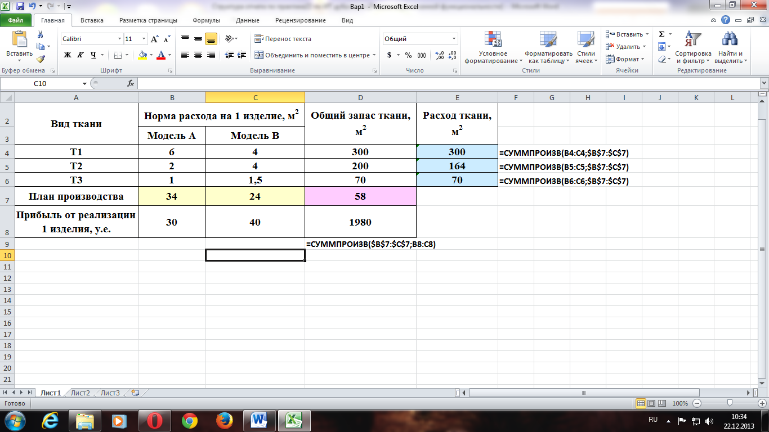Switch to Page Layout view in status bar
Viewport: 769px width, 432px height.
(651, 403)
